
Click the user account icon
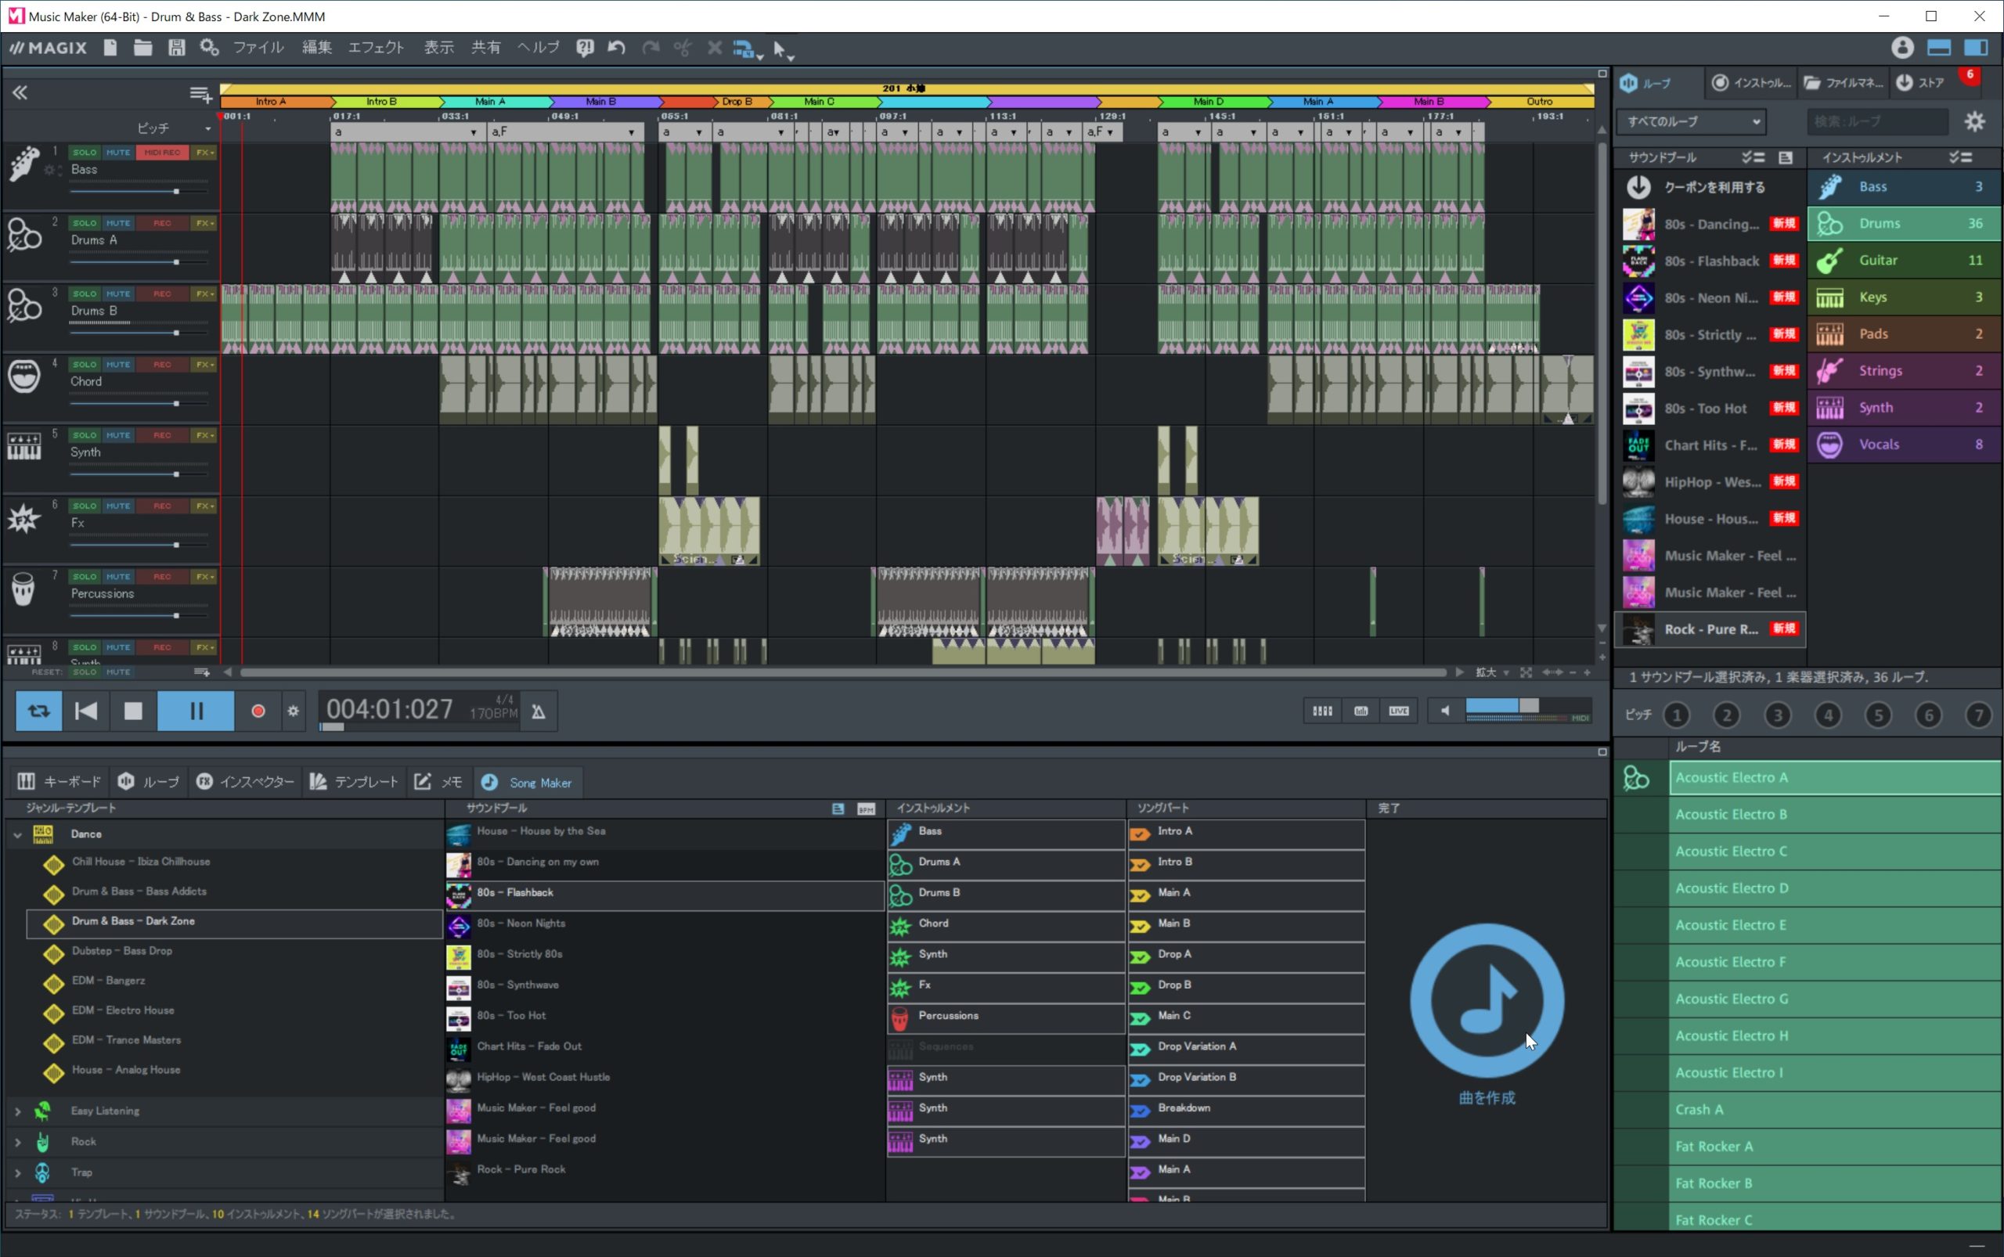coord(1901,48)
